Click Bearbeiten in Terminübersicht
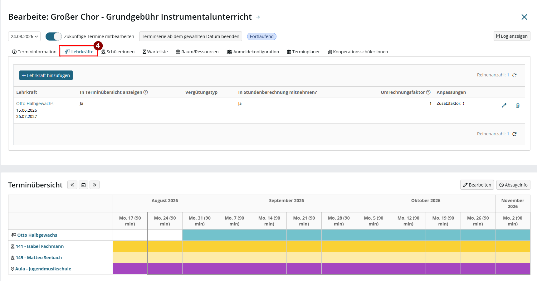The width and height of the screenshot is (537, 281). pyautogui.click(x=477, y=185)
